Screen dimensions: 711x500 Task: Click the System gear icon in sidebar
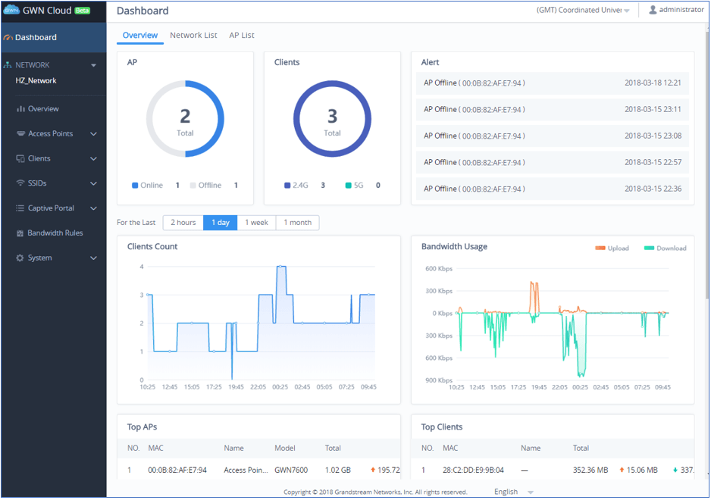[x=20, y=258]
